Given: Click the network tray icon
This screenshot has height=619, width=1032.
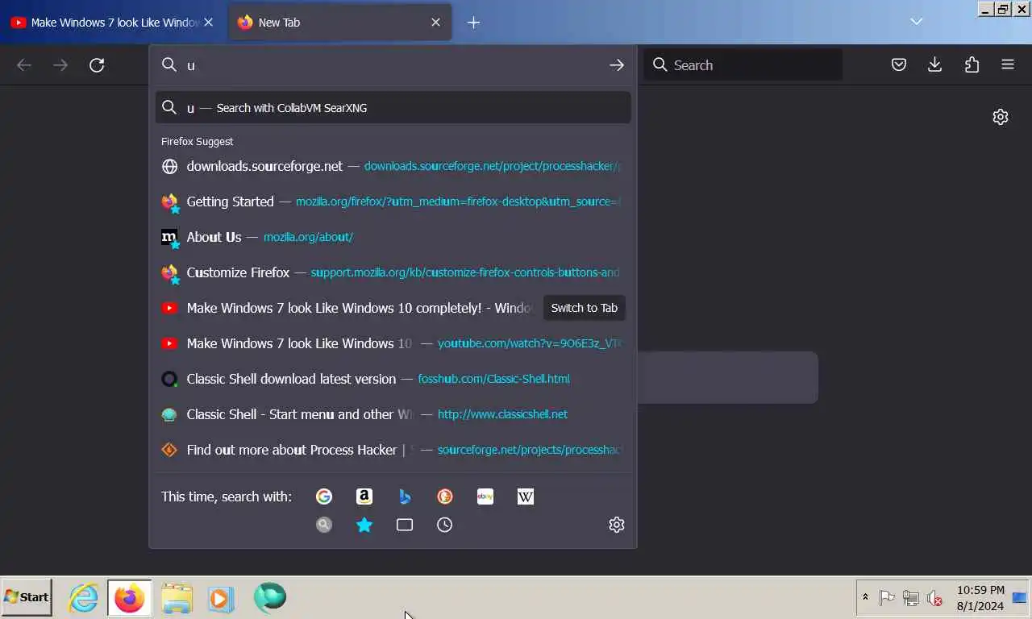Looking at the screenshot, I should pyautogui.click(x=911, y=597).
